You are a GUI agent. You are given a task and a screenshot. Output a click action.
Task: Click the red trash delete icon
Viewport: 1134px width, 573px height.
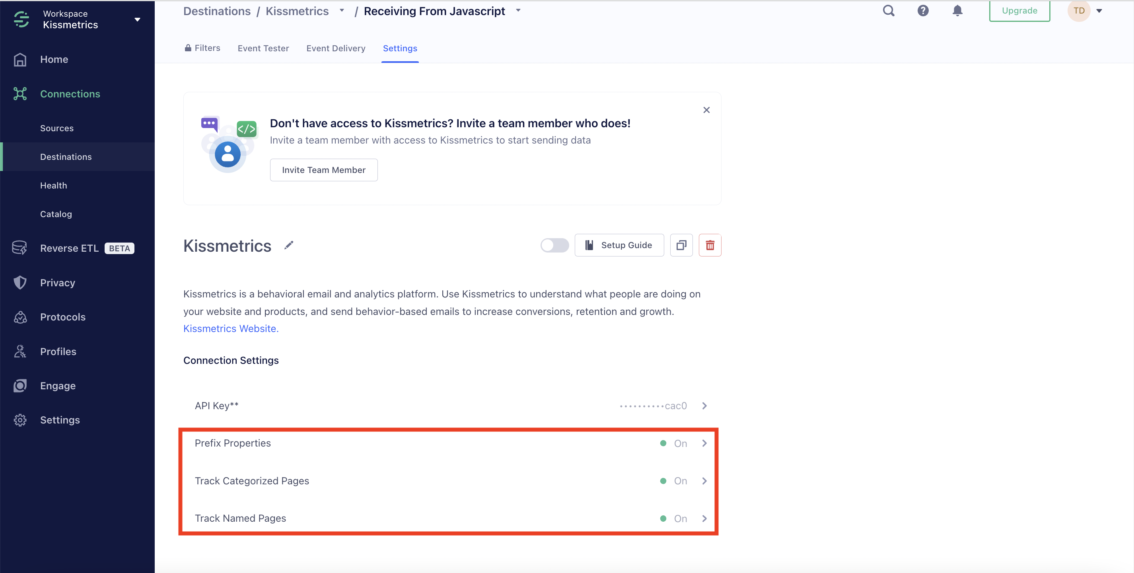coord(710,245)
